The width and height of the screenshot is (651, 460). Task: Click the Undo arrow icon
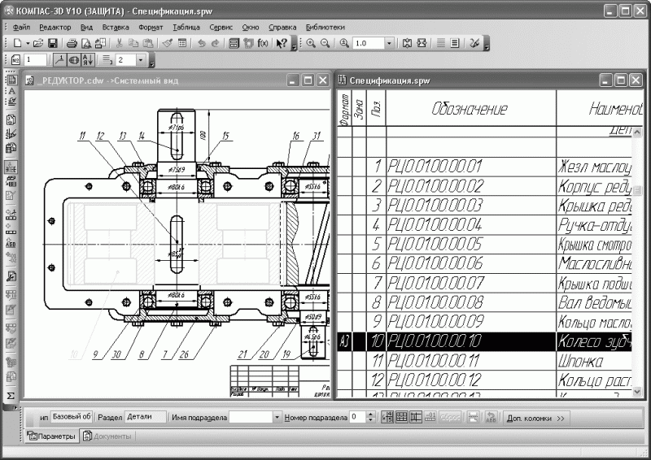202,42
